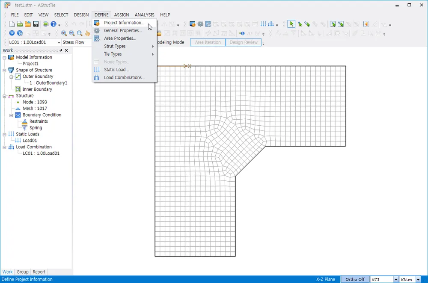
Task: Zoom out using the magnifier minus icon
Action: tap(72, 33)
